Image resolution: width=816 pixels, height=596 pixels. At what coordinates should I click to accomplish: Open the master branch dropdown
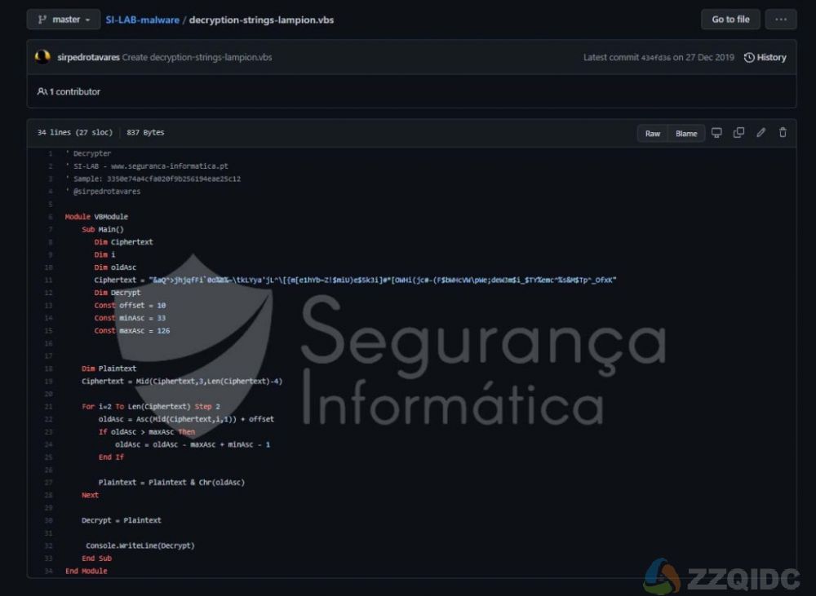click(64, 20)
